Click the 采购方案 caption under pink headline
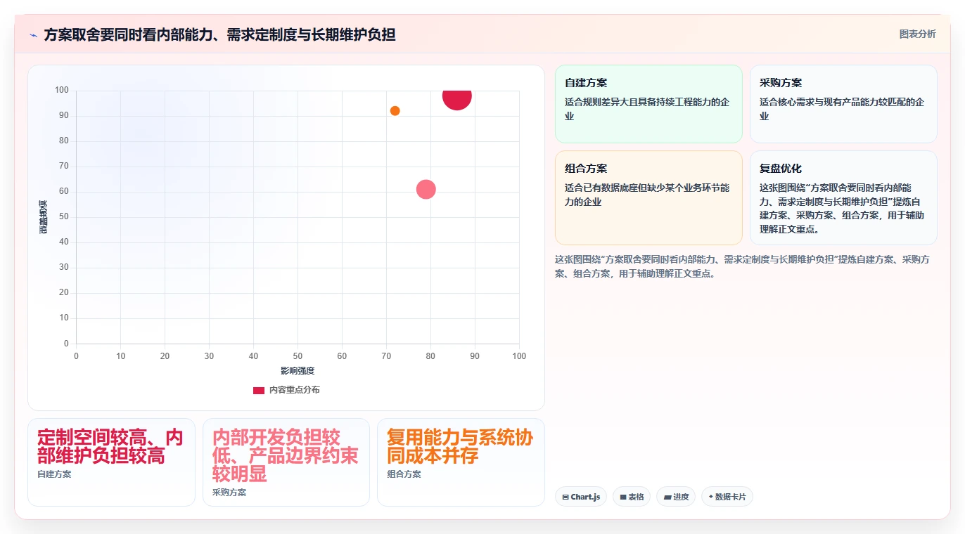 (x=229, y=493)
